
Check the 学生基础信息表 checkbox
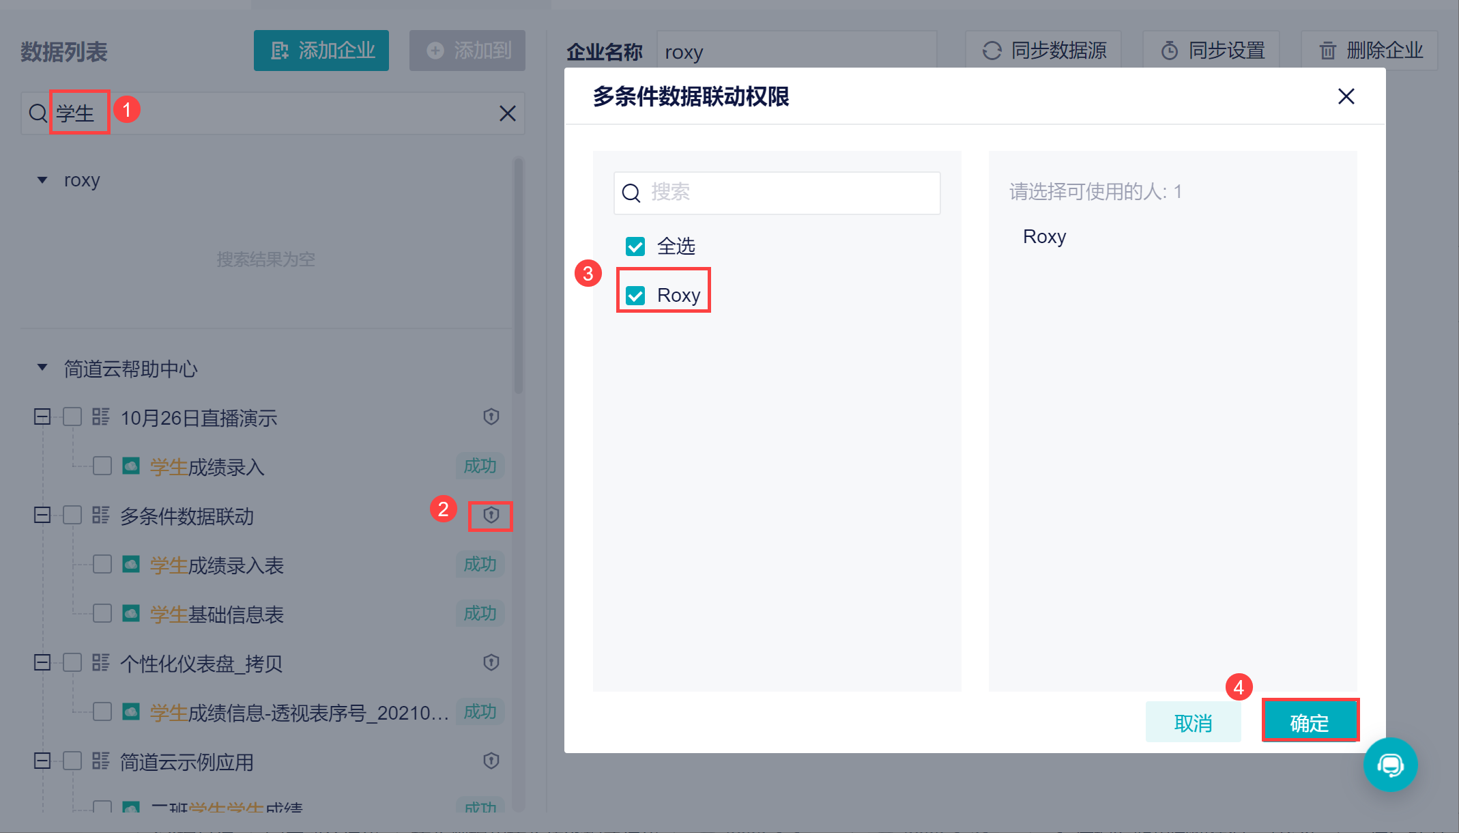(102, 614)
